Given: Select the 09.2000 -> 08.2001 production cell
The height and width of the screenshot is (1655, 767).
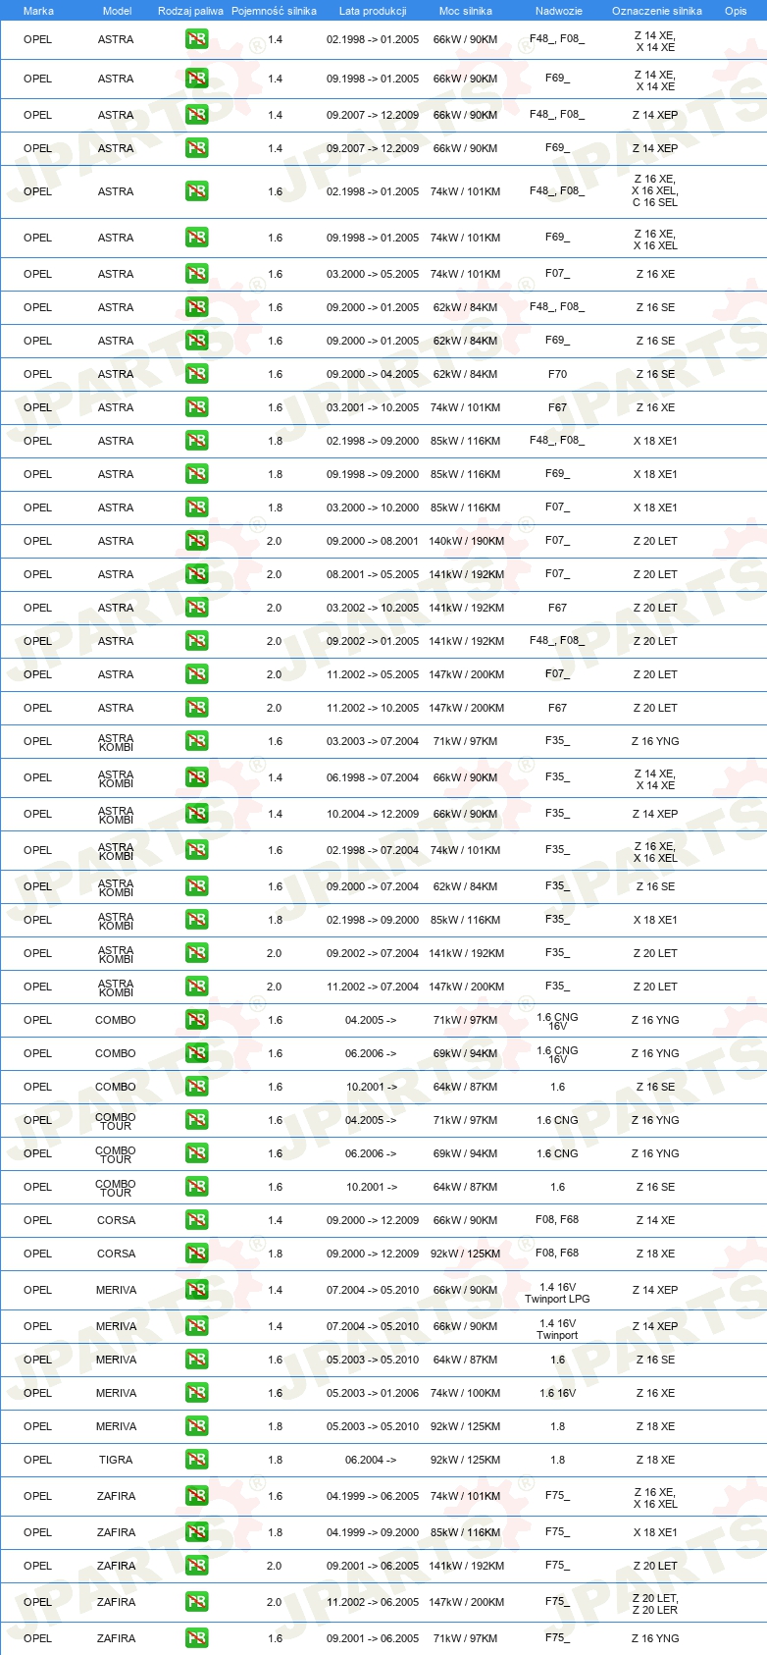Looking at the screenshot, I should [373, 541].
